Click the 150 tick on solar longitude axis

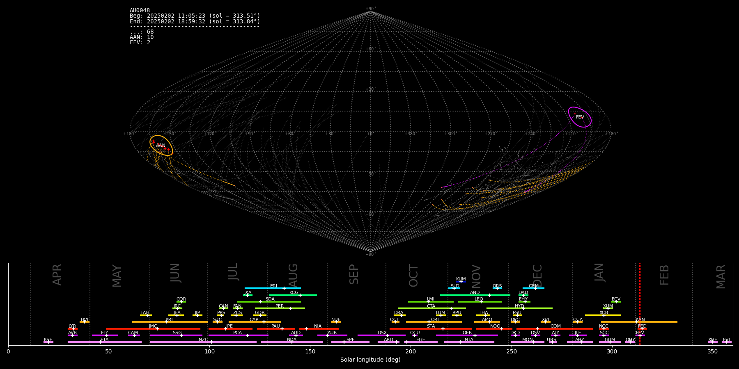tap(310, 351)
